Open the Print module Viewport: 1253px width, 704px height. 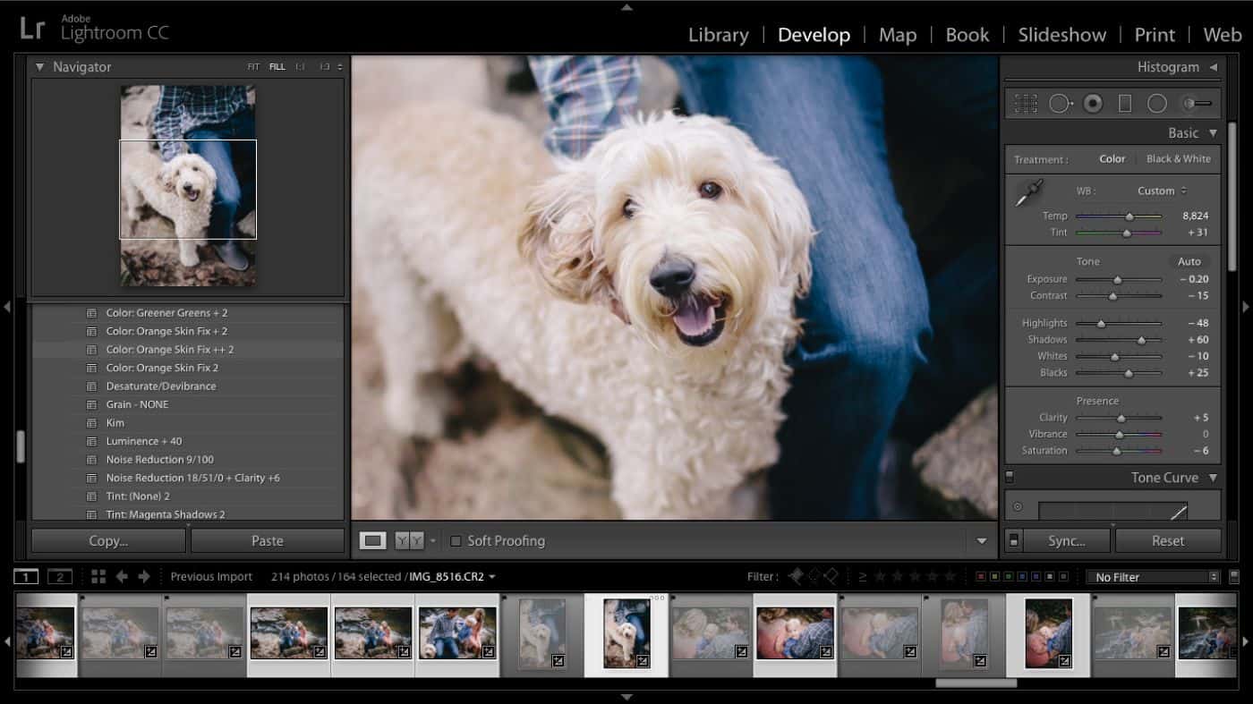pos(1155,35)
